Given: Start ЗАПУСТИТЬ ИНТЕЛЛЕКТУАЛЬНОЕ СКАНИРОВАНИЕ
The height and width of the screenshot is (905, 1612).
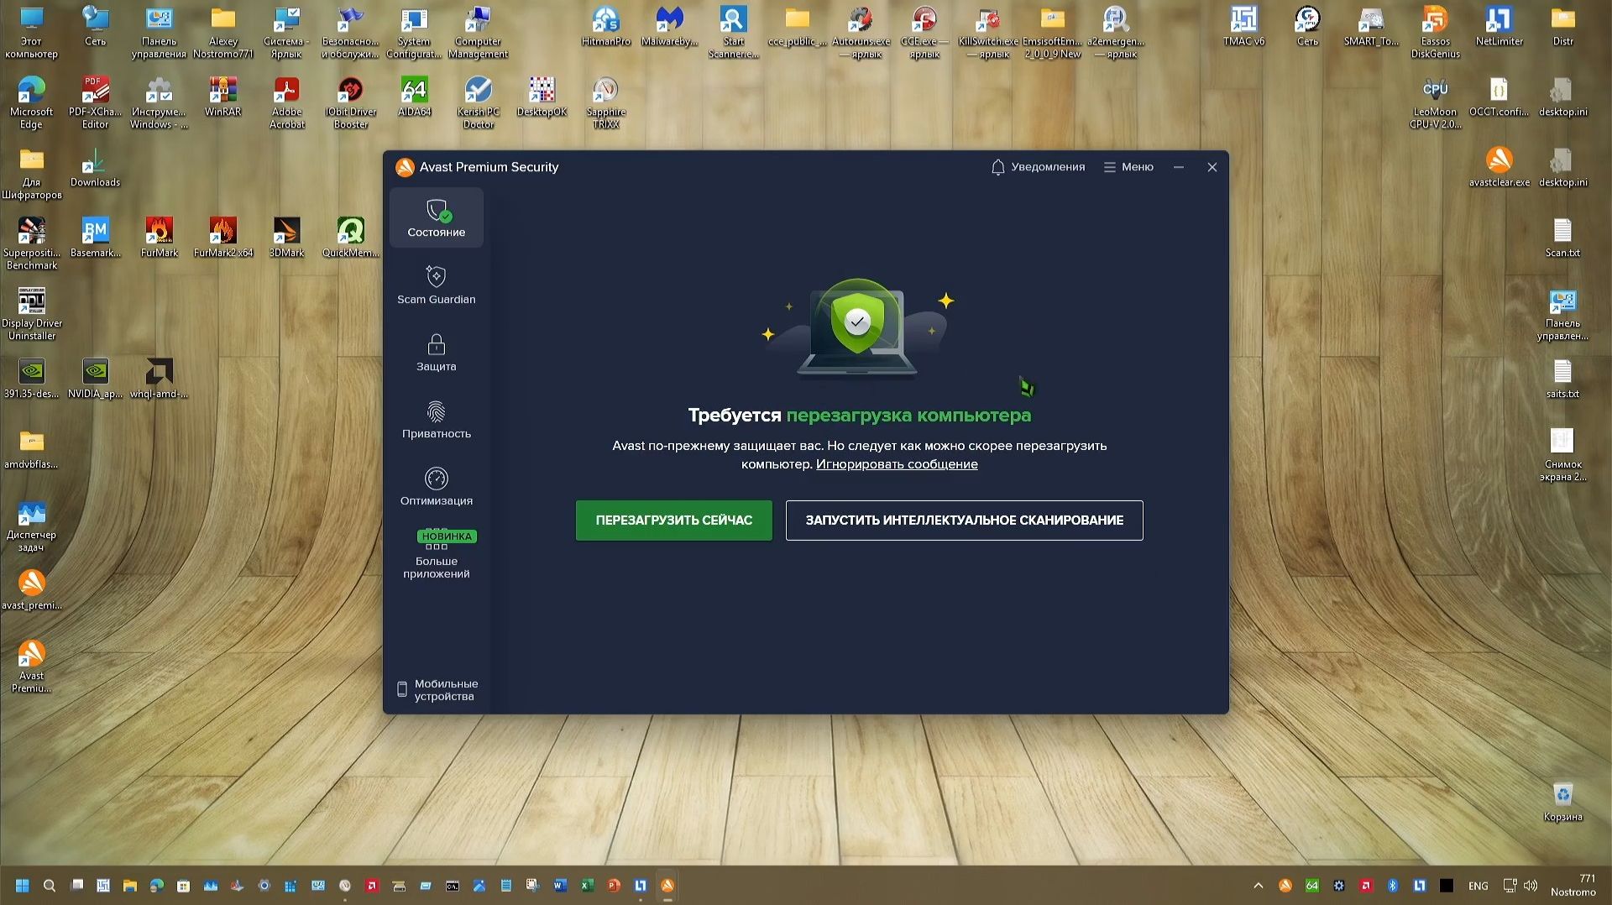Looking at the screenshot, I should coord(964,521).
